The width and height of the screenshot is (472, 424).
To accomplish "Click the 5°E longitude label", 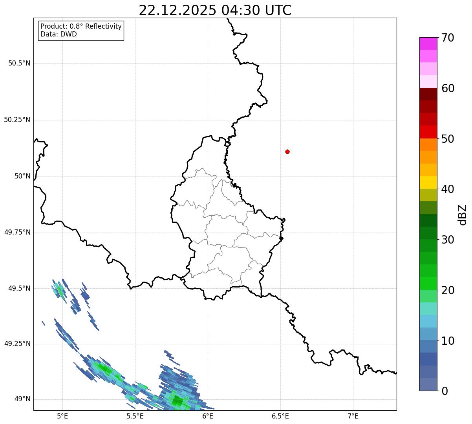I will coord(62,416).
